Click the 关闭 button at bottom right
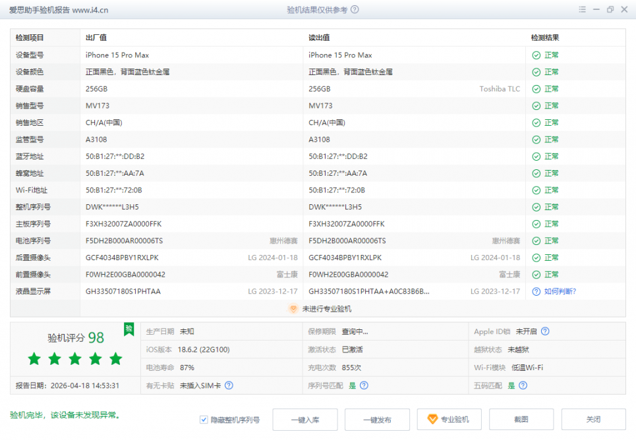Viewport: 636px width, 440px height. pyautogui.click(x=593, y=420)
